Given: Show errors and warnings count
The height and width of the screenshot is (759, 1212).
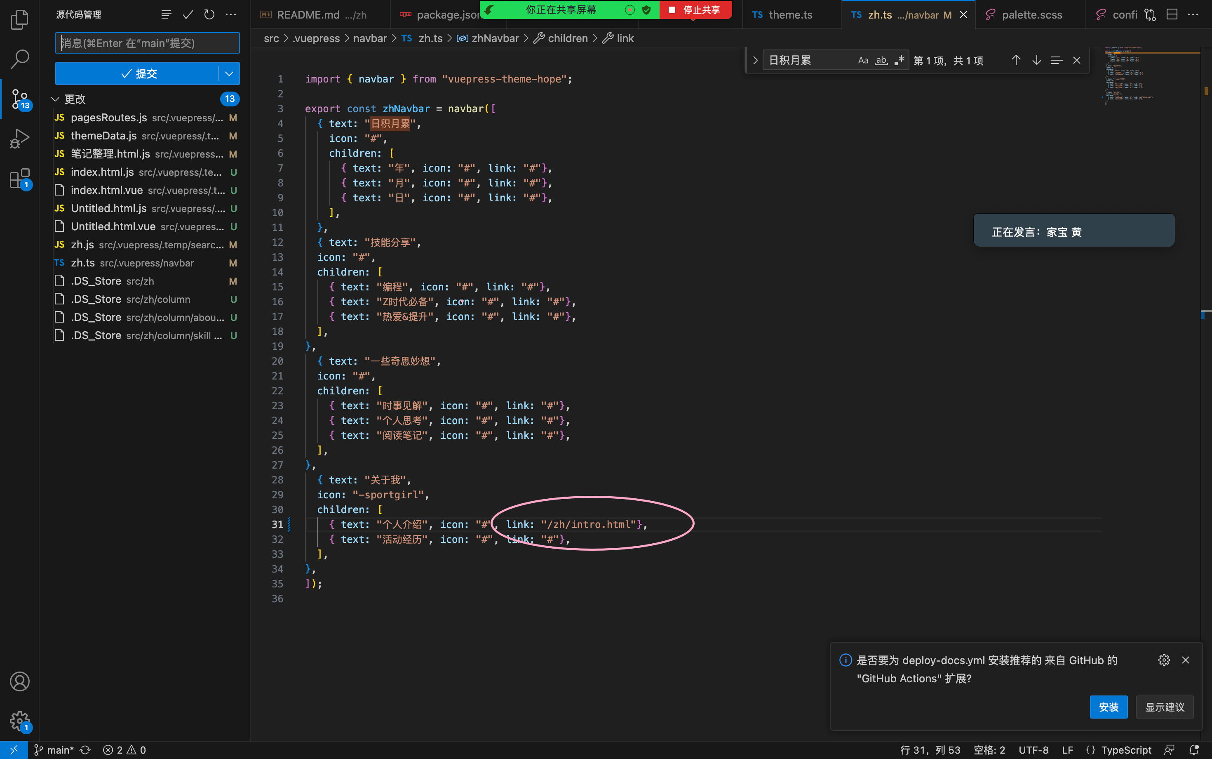Looking at the screenshot, I should (x=124, y=750).
